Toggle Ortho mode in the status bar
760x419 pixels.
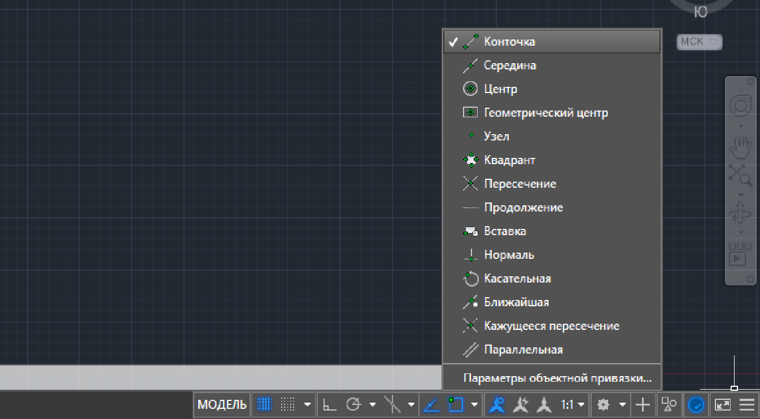[330, 404]
